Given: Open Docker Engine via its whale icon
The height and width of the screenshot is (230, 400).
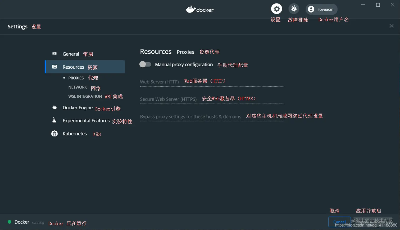Looking at the screenshot, I should tap(54, 107).
